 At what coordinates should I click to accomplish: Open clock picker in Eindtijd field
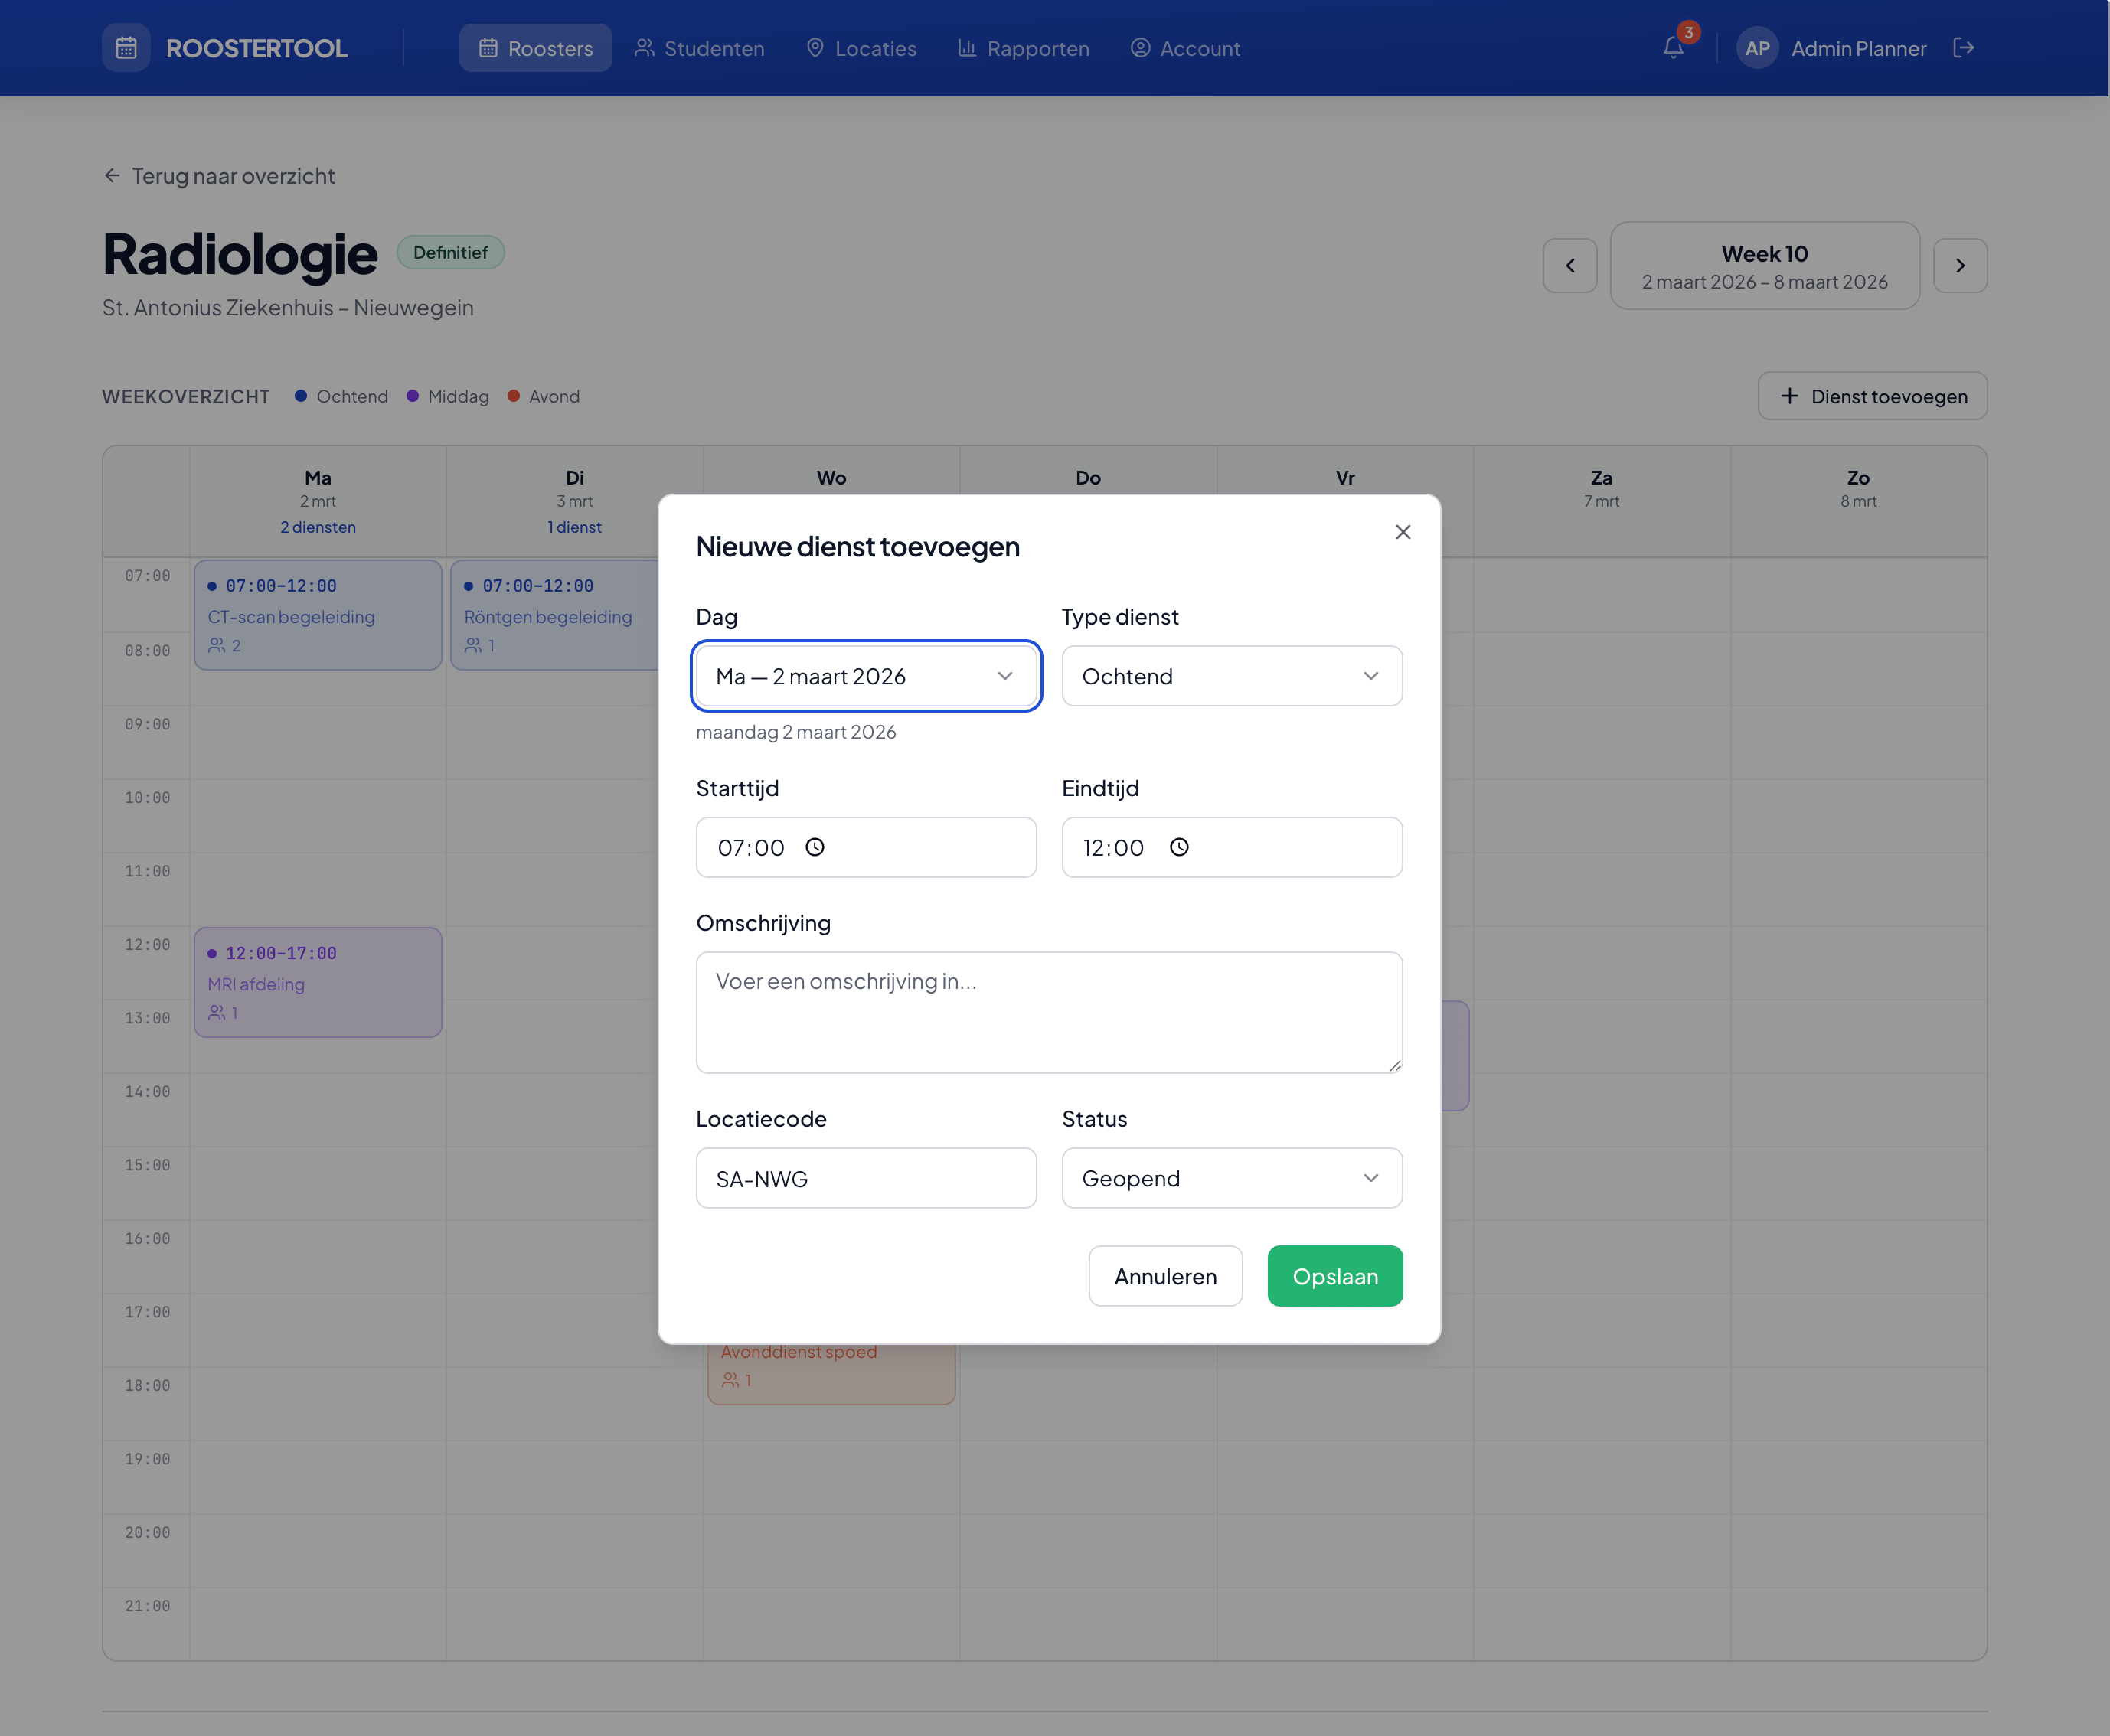pyautogui.click(x=1179, y=847)
